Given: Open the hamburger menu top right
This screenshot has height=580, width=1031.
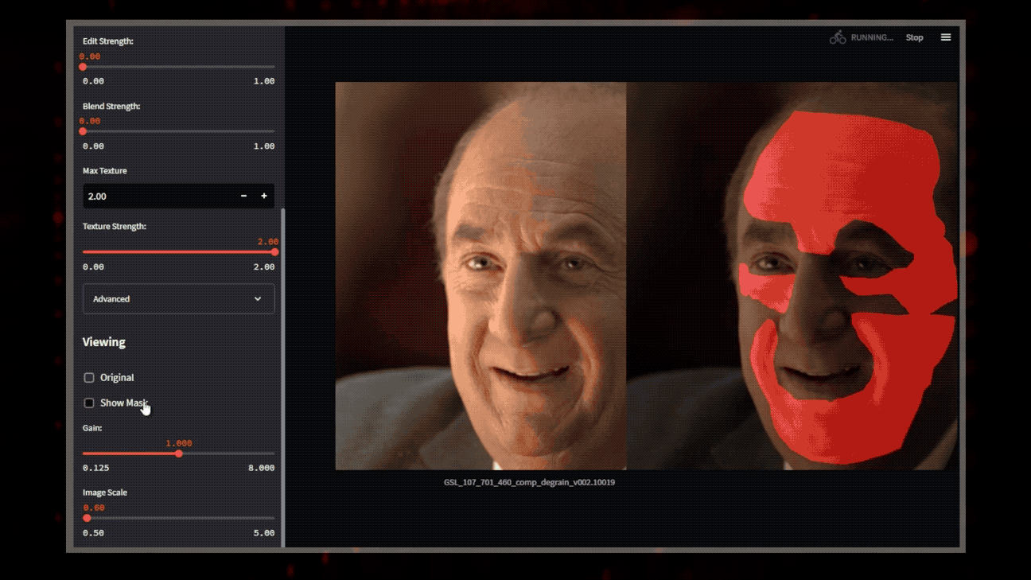Looking at the screenshot, I should [x=946, y=37].
